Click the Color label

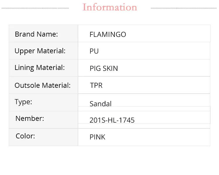(25, 136)
